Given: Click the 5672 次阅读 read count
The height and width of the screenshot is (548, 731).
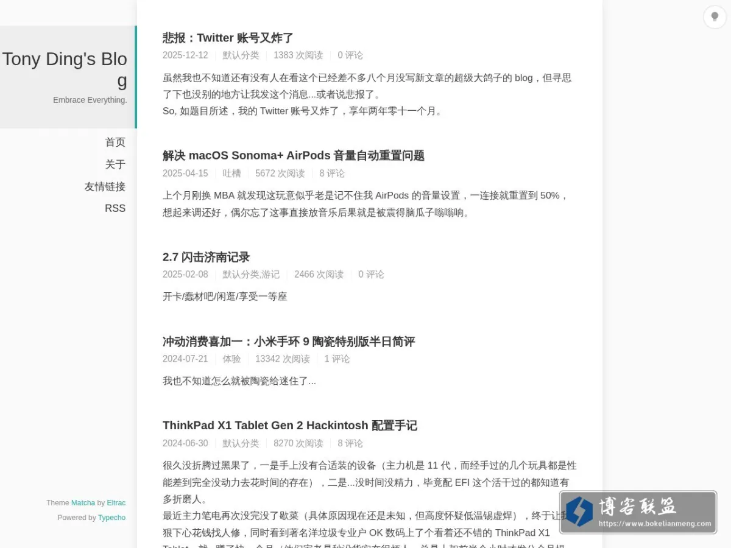Looking at the screenshot, I should (x=280, y=174).
